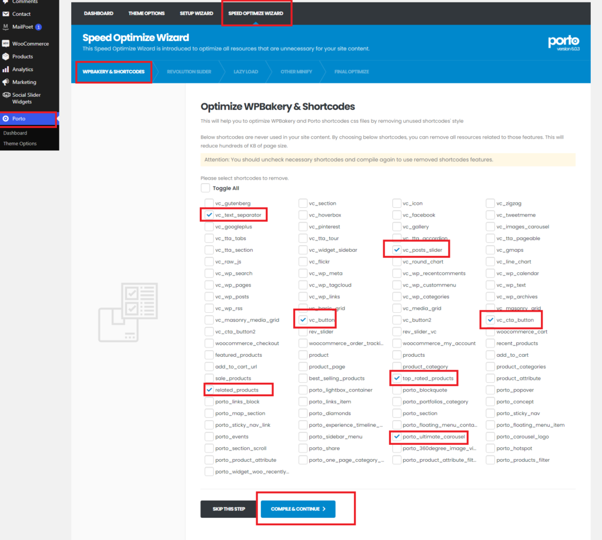This screenshot has height=540, width=602.
Task: Go to Revolution Slider step
Action: click(189, 72)
